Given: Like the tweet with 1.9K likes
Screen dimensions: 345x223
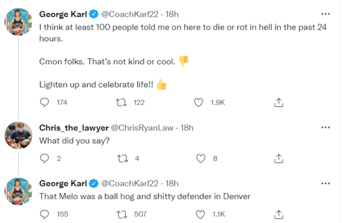Looking at the screenshot, I should (x=199, y=102).
